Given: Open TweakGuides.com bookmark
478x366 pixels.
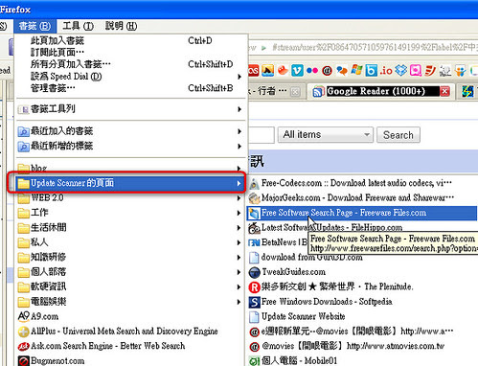Looking at the screenshot, I should pos(363,272).
